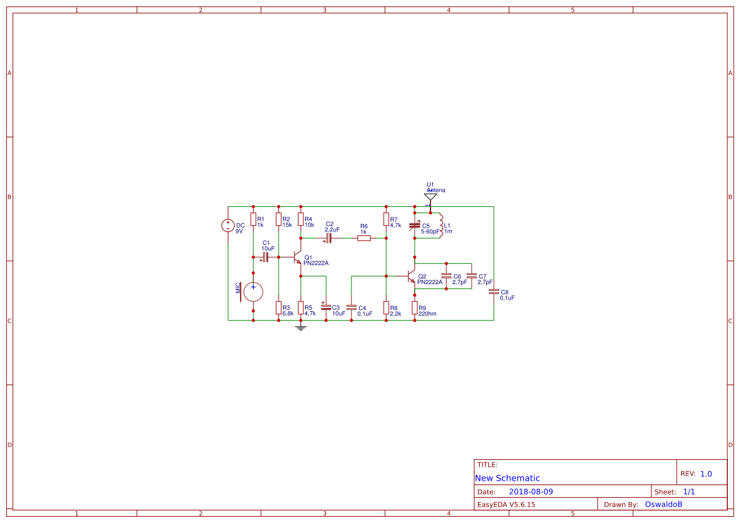Click the 9V DC source symbol
740x523 pixels.
(228, 225)
